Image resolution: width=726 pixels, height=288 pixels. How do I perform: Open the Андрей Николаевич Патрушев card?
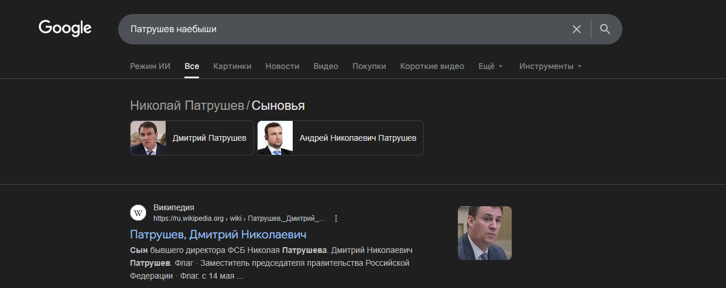(340, 138)
